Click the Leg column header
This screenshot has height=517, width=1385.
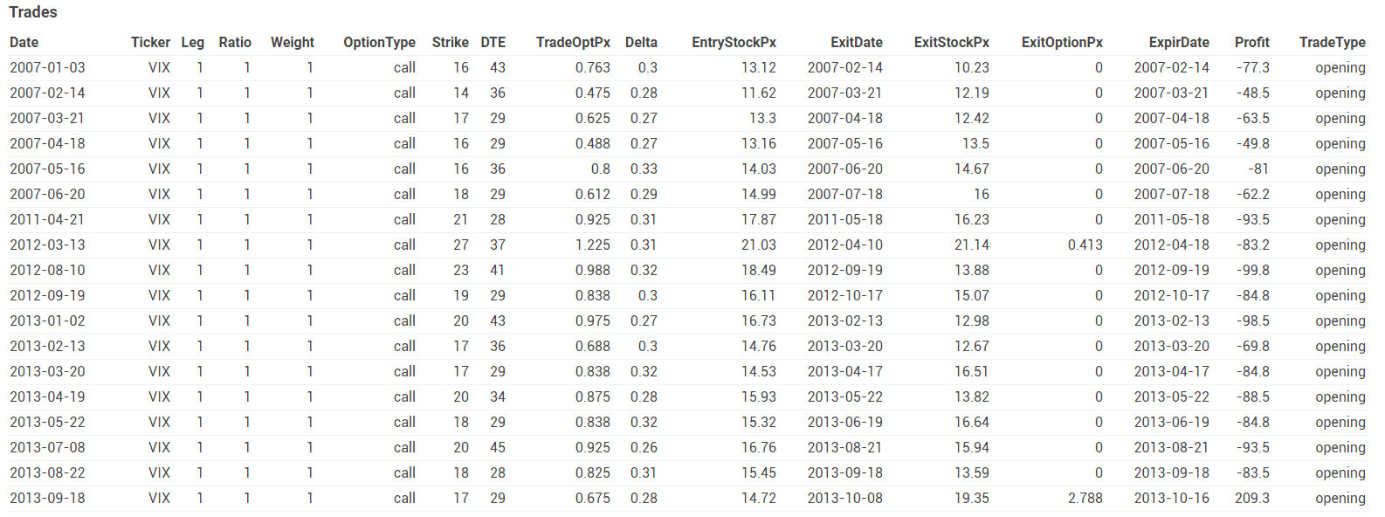pyautogui.click(x=193, y=42)
